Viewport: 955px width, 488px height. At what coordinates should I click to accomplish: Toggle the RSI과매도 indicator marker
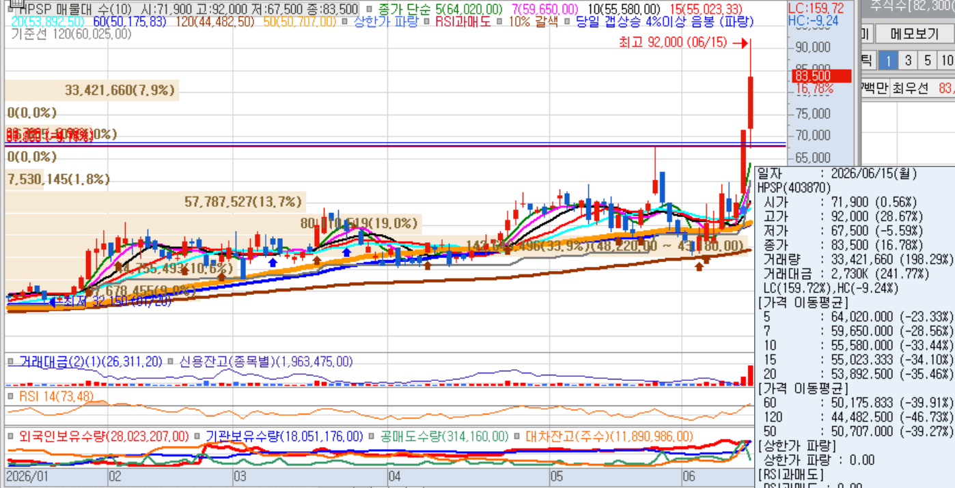click(x=428, y=22)
